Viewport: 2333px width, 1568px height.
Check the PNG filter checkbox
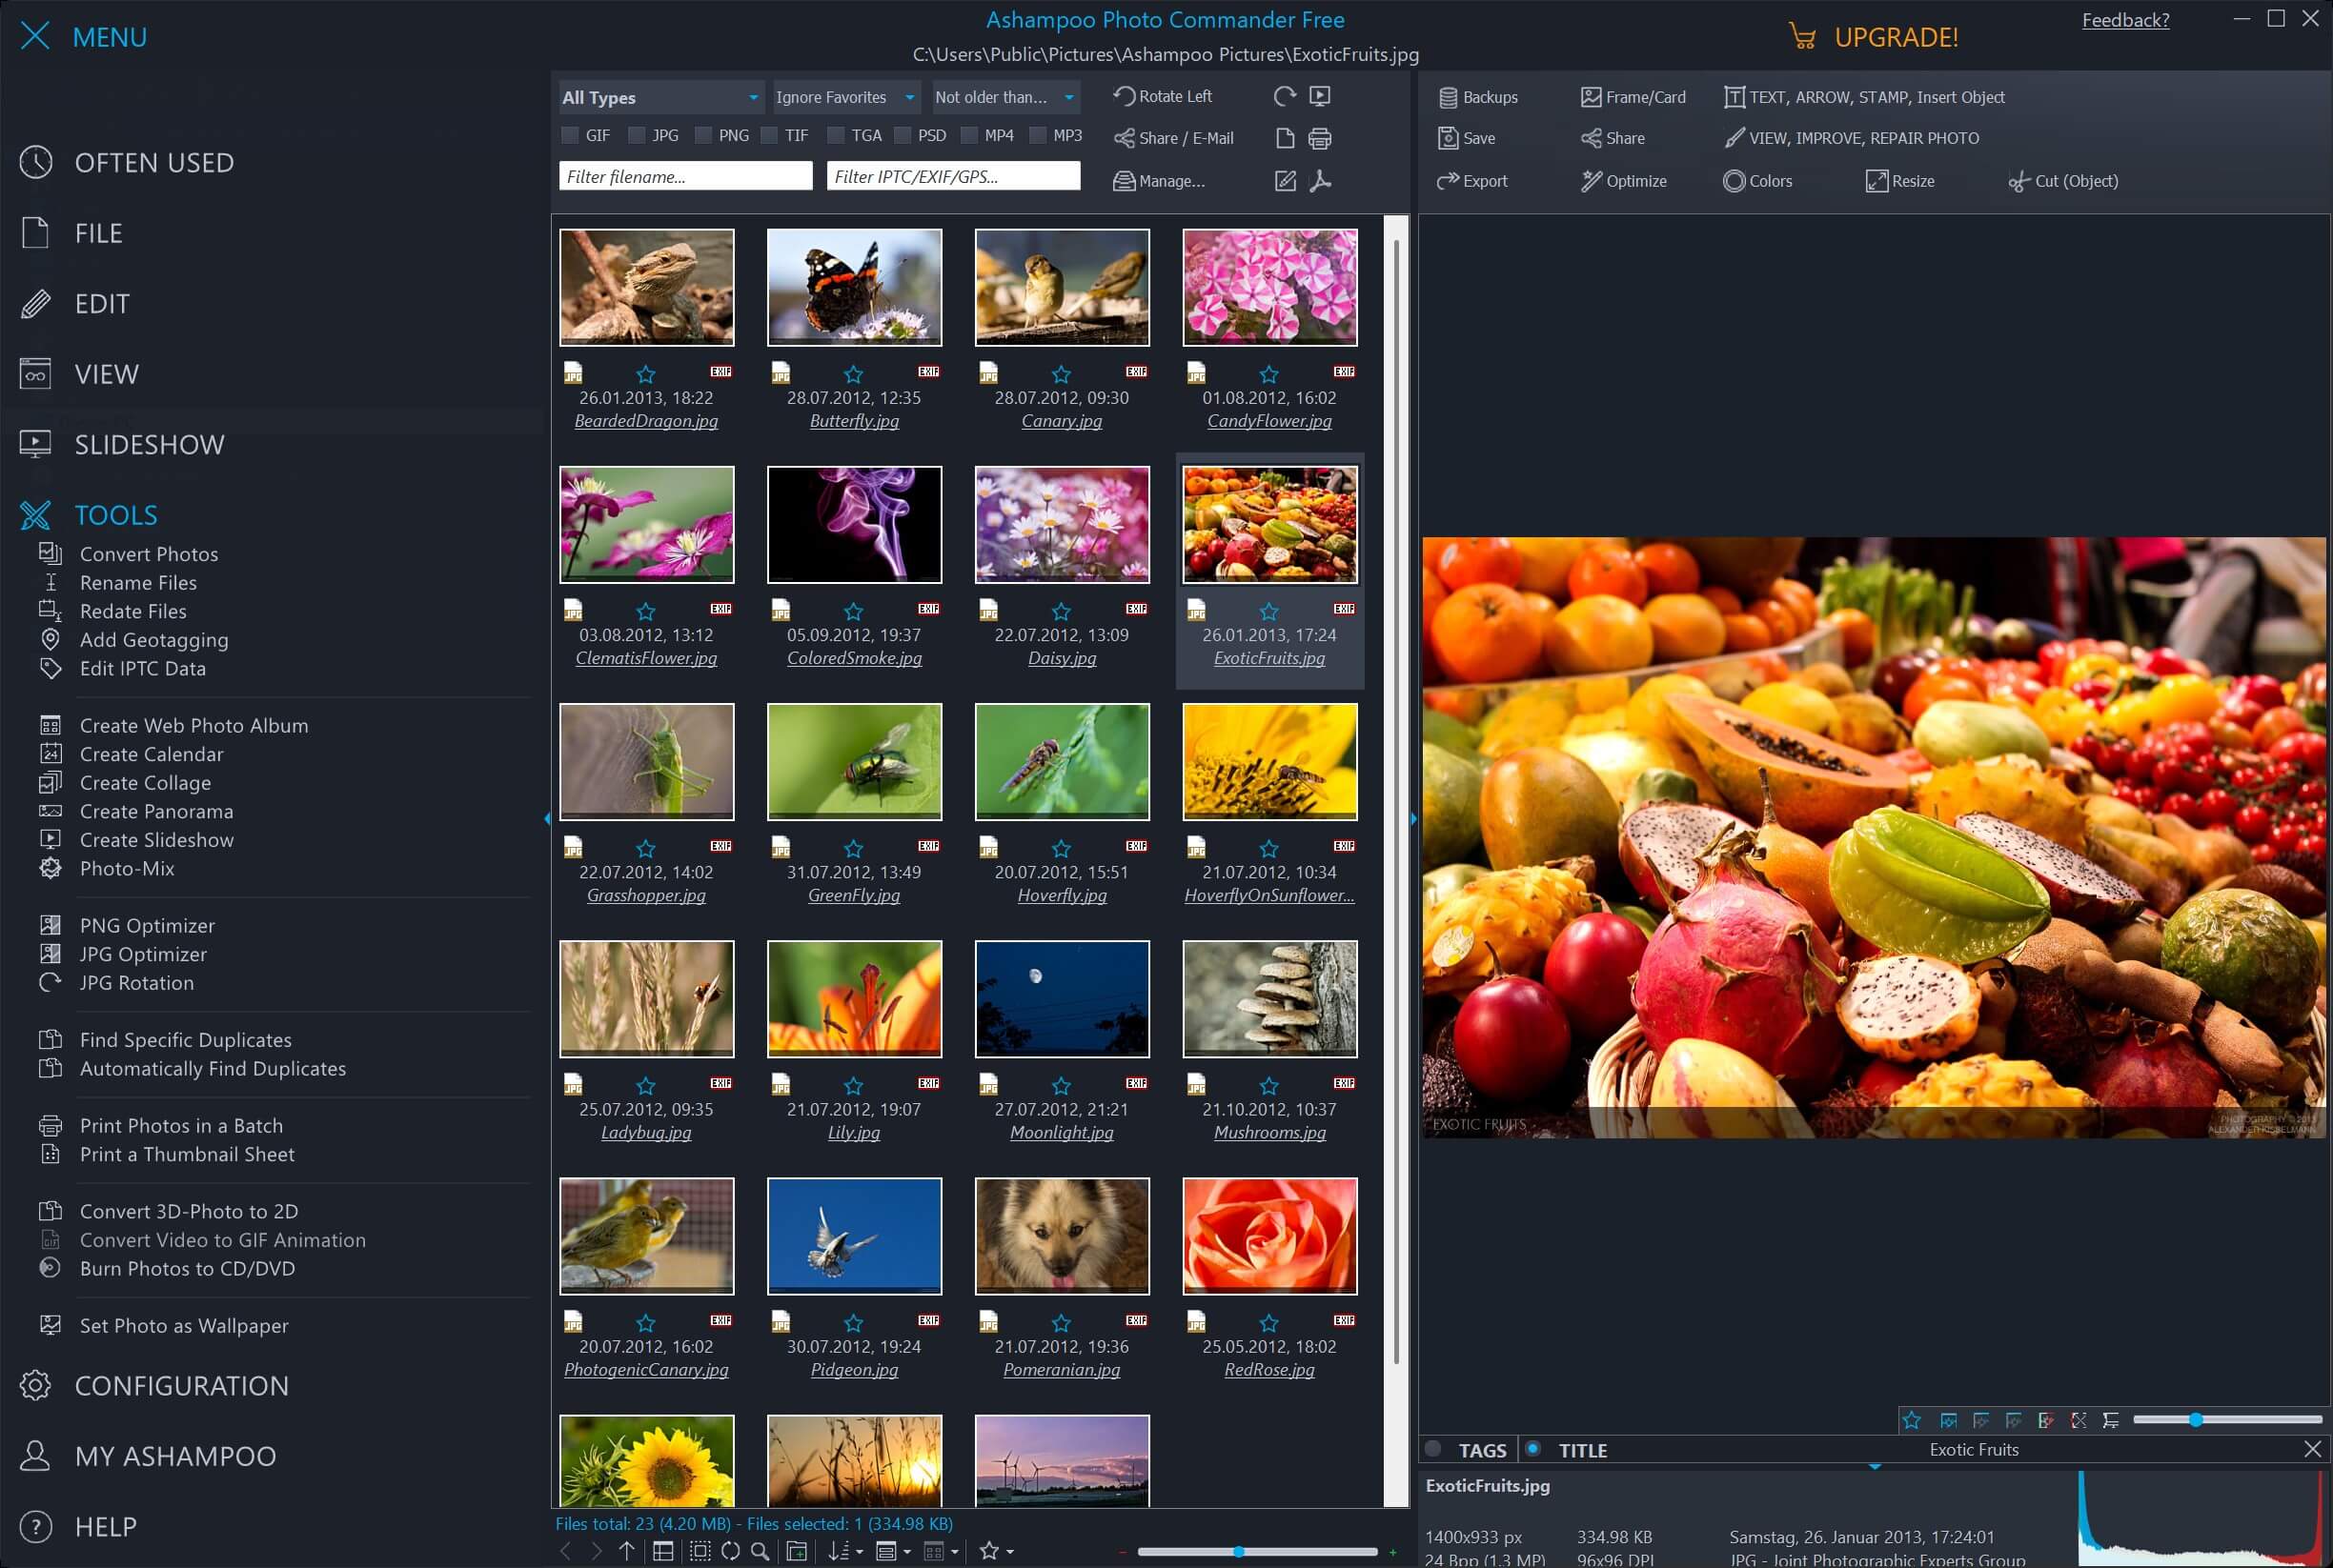point(701,134)
